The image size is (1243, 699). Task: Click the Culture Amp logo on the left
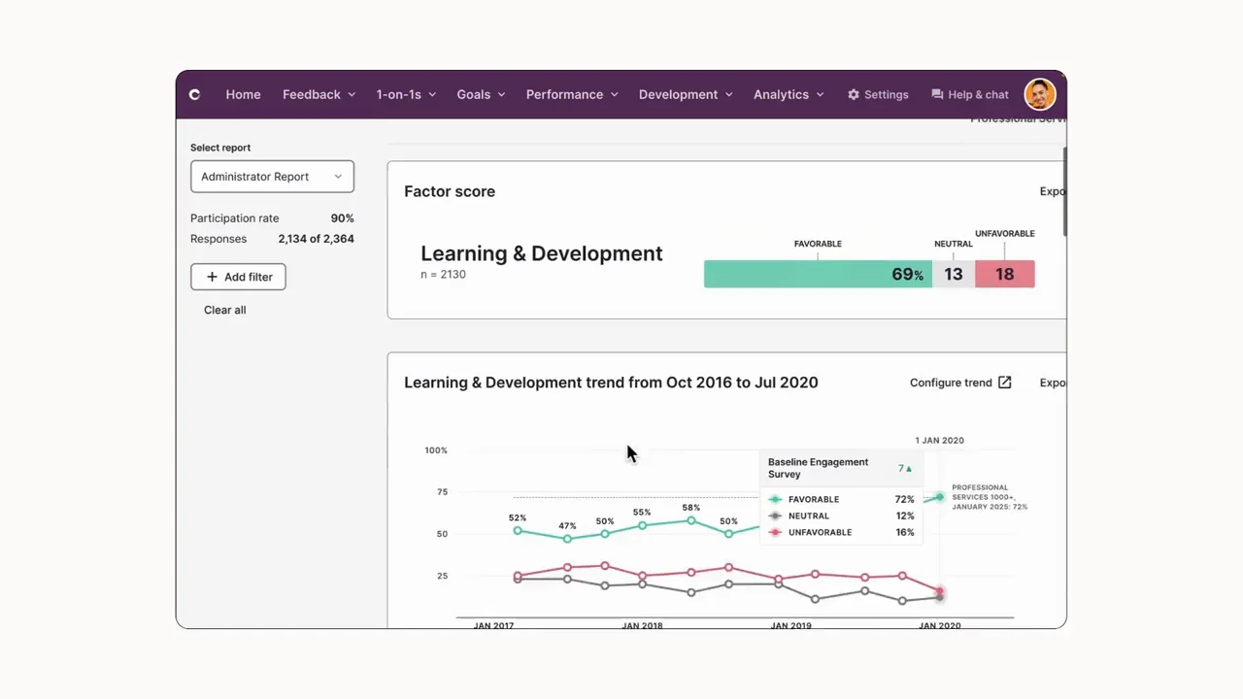click(194, 94)
